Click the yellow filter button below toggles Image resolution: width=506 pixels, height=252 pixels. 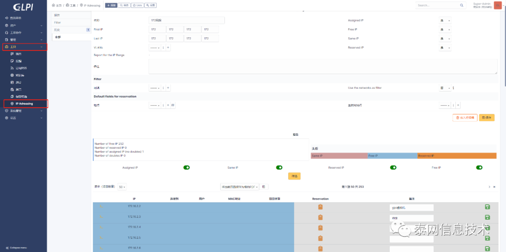(294, 176)
